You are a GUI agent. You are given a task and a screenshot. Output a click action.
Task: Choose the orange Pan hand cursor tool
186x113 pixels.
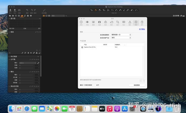pyautogui.click(x=96, y=10)
